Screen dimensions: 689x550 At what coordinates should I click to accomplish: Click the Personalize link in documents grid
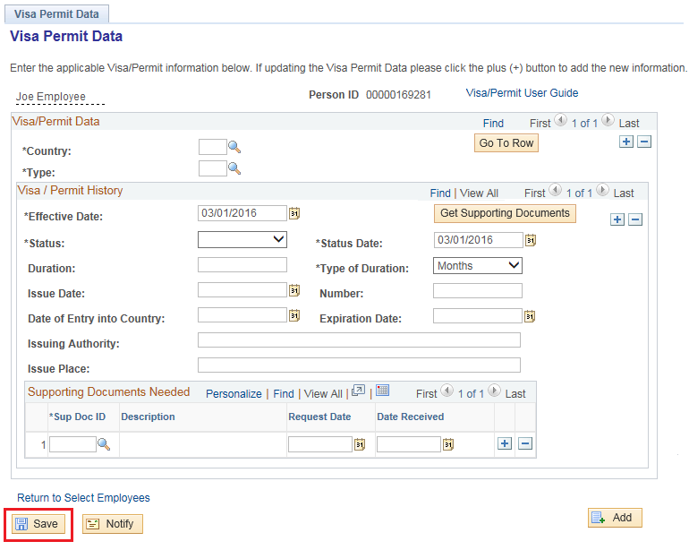(x=234, y=393)
